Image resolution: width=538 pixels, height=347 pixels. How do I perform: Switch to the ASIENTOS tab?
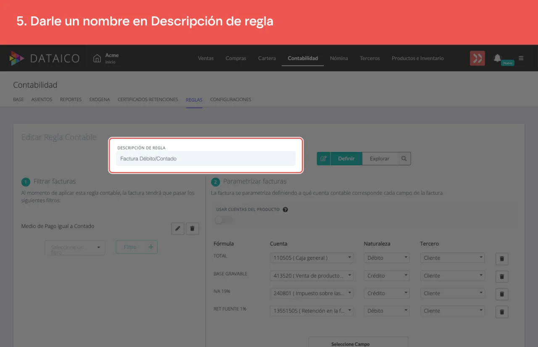coord(42,99)
